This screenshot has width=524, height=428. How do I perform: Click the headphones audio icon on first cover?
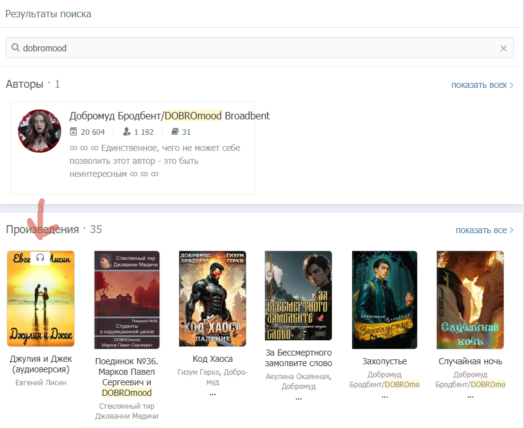(x=40, y=257)
